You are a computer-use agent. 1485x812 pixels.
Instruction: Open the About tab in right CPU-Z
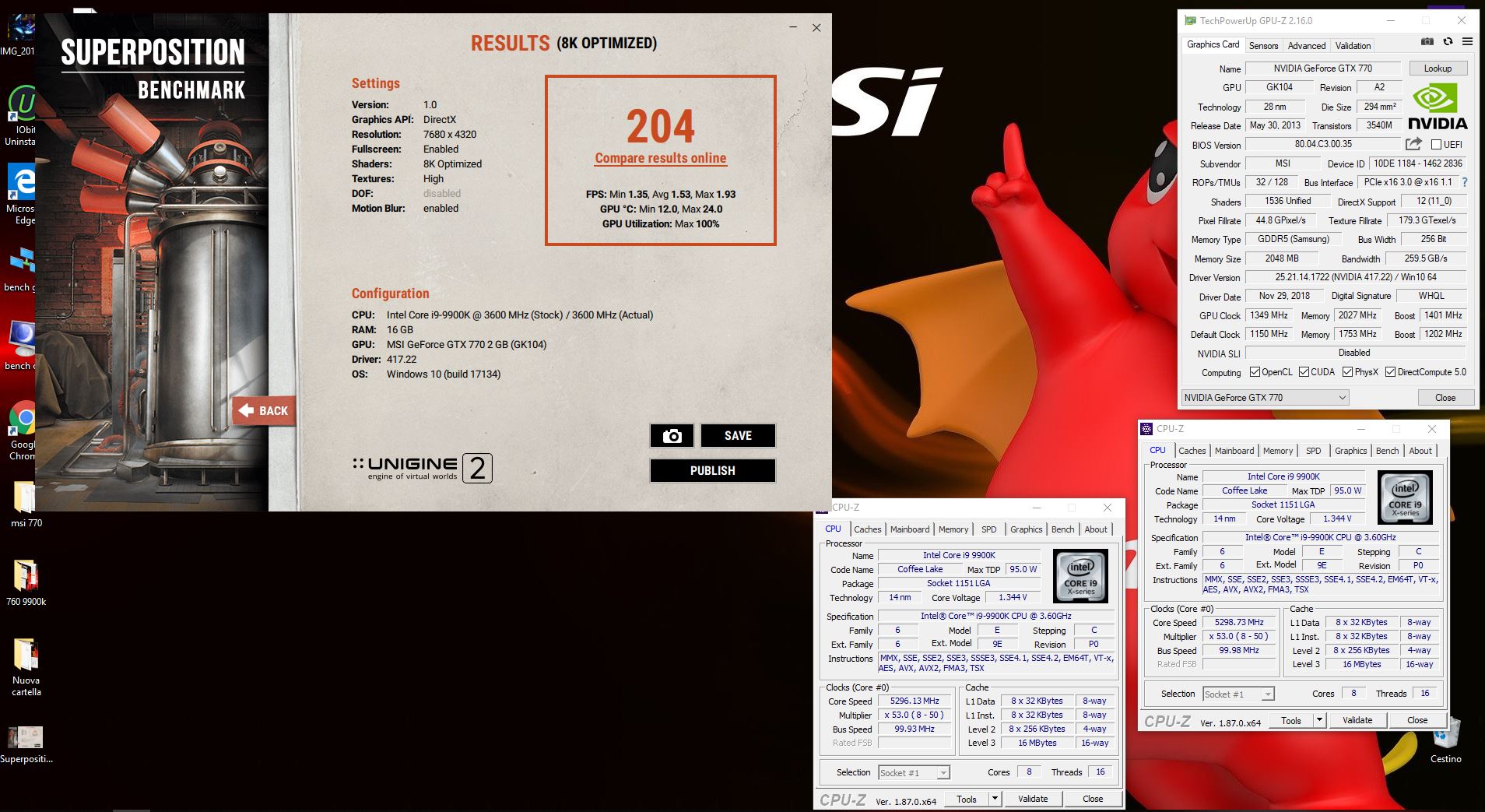[x=1420, y=451]
